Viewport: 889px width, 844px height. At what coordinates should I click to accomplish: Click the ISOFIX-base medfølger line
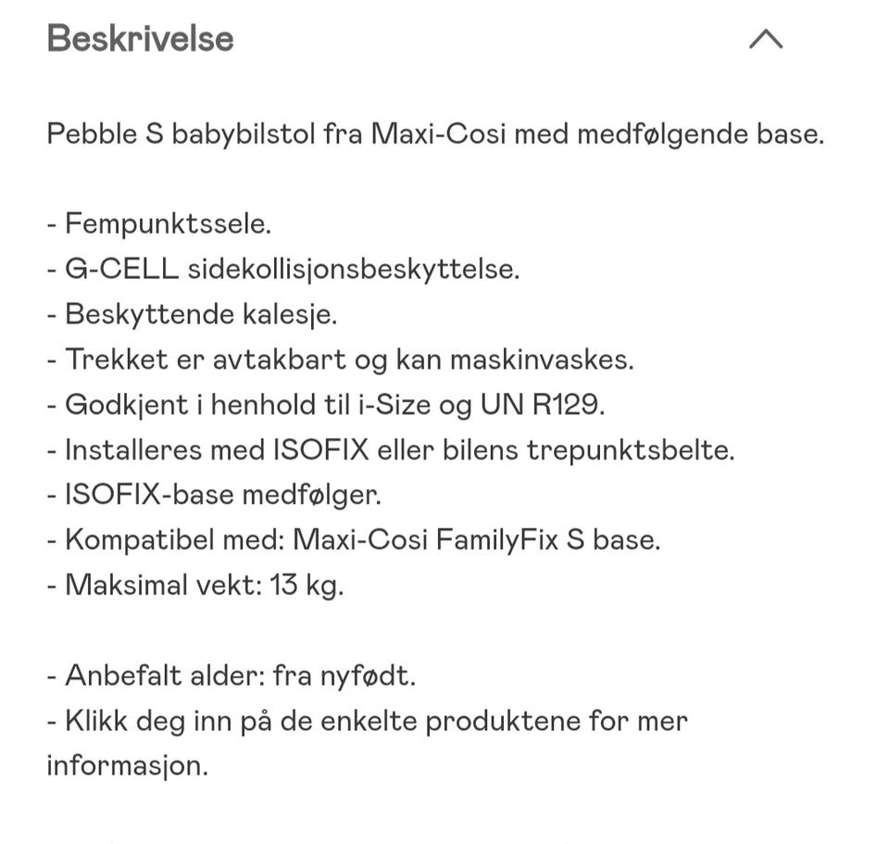coord(214,495)
